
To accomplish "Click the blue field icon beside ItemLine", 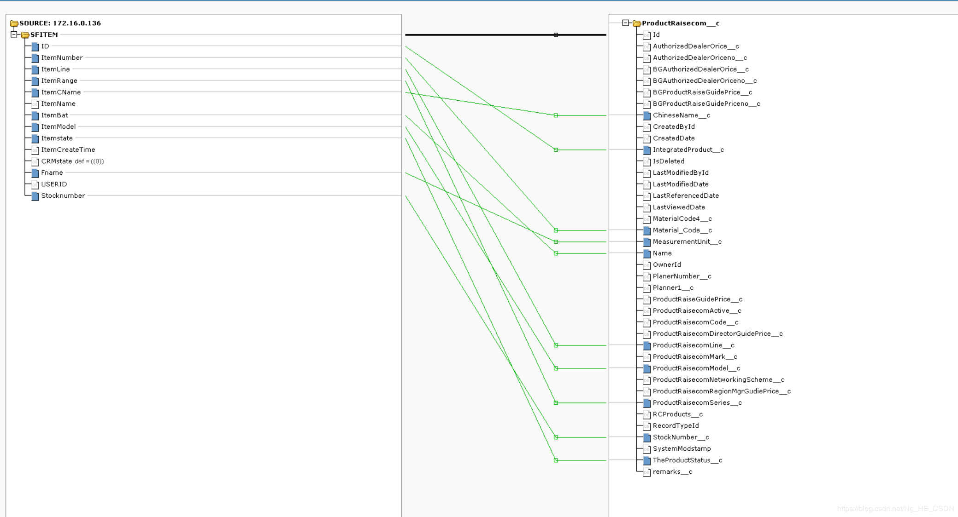I will pyautogui.click(x=35, y=69).
